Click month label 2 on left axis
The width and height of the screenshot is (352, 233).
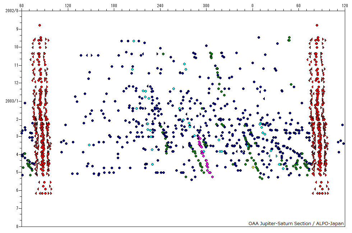pyautogui.click(x=17, y=119)
